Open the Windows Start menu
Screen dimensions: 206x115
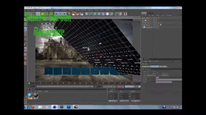coord(26,107)
